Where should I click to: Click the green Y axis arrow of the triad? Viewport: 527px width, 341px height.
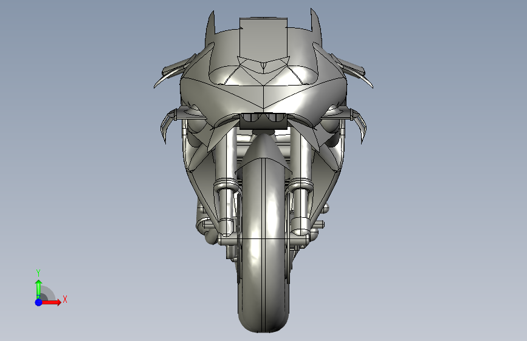[x=39, y=289]
